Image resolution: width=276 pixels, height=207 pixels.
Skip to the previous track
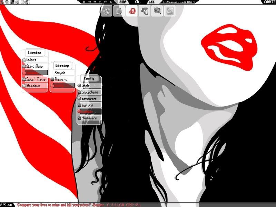(x=89, y=2)
